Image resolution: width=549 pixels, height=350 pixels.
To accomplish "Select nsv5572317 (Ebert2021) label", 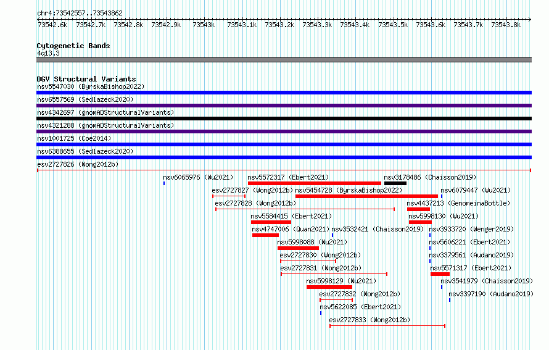I will [288, 177].
